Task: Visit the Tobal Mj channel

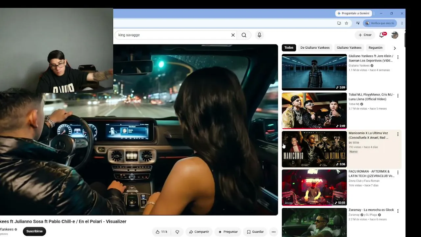Action: click(354, 104)
